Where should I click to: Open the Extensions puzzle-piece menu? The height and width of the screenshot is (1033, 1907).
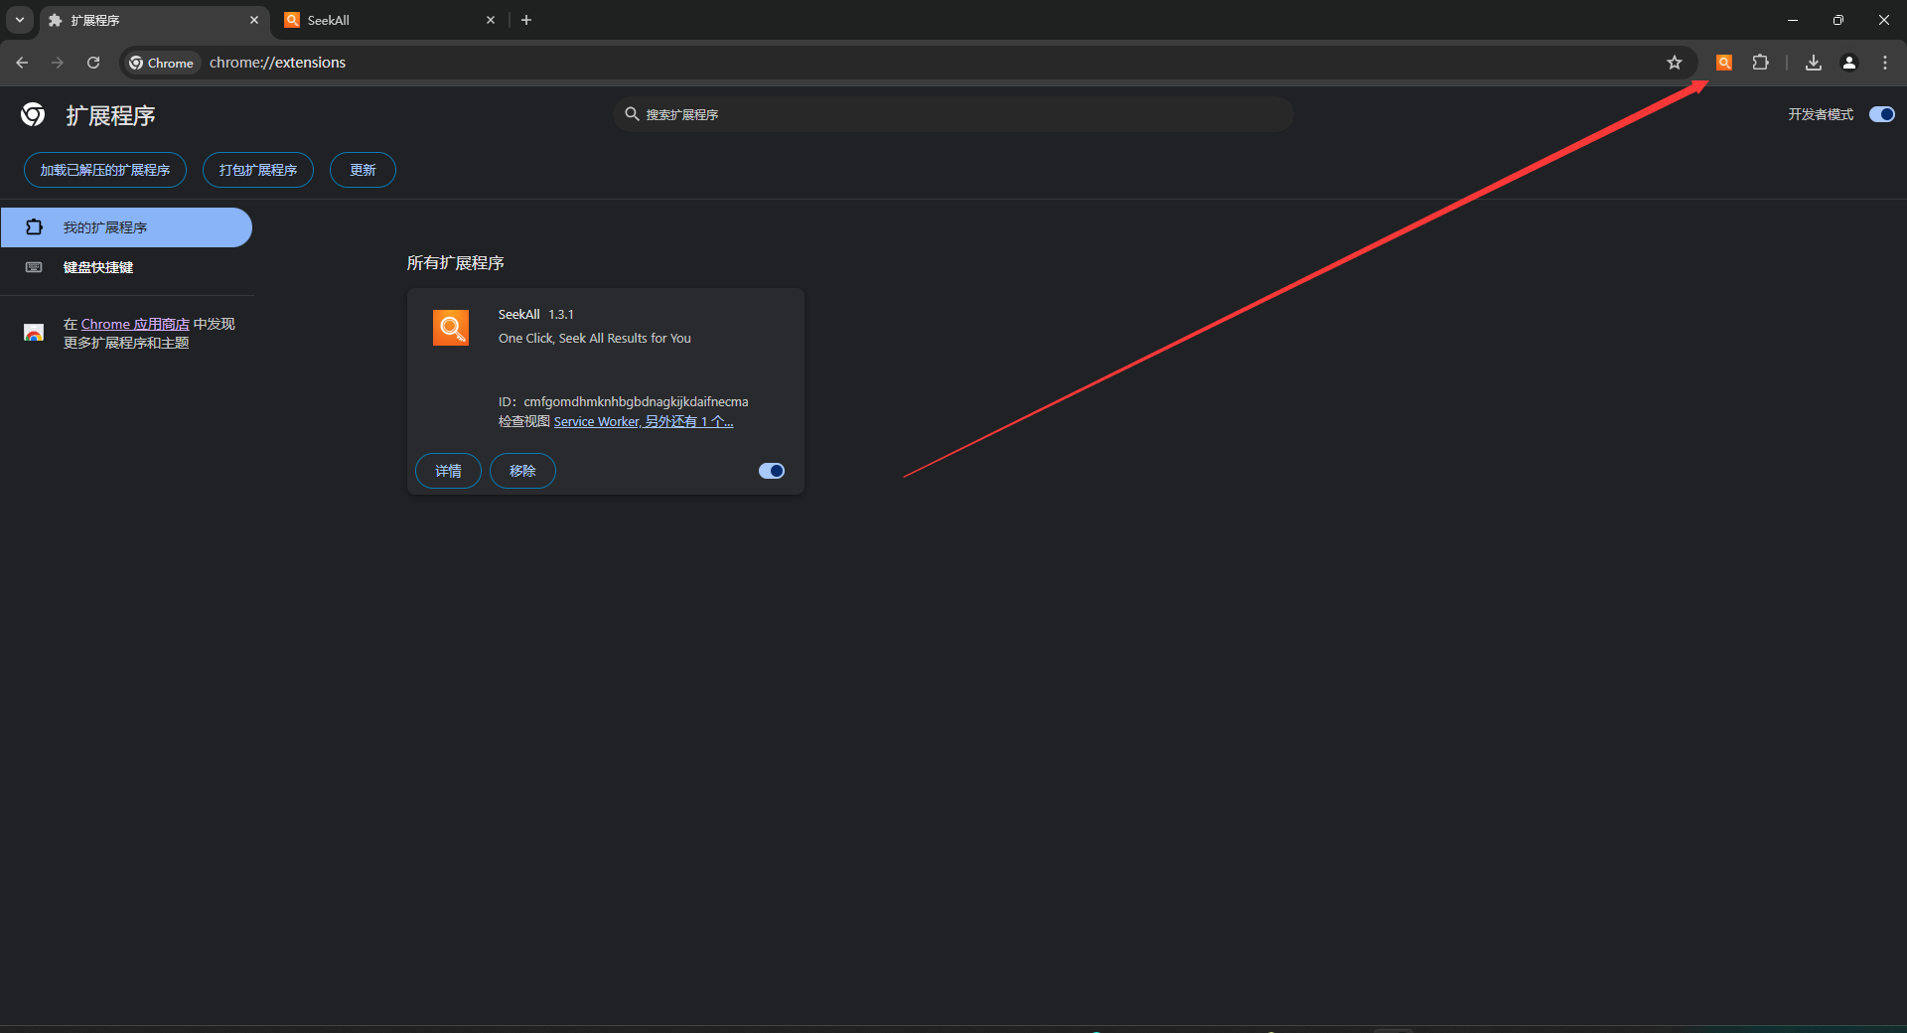coord(1760,63)
